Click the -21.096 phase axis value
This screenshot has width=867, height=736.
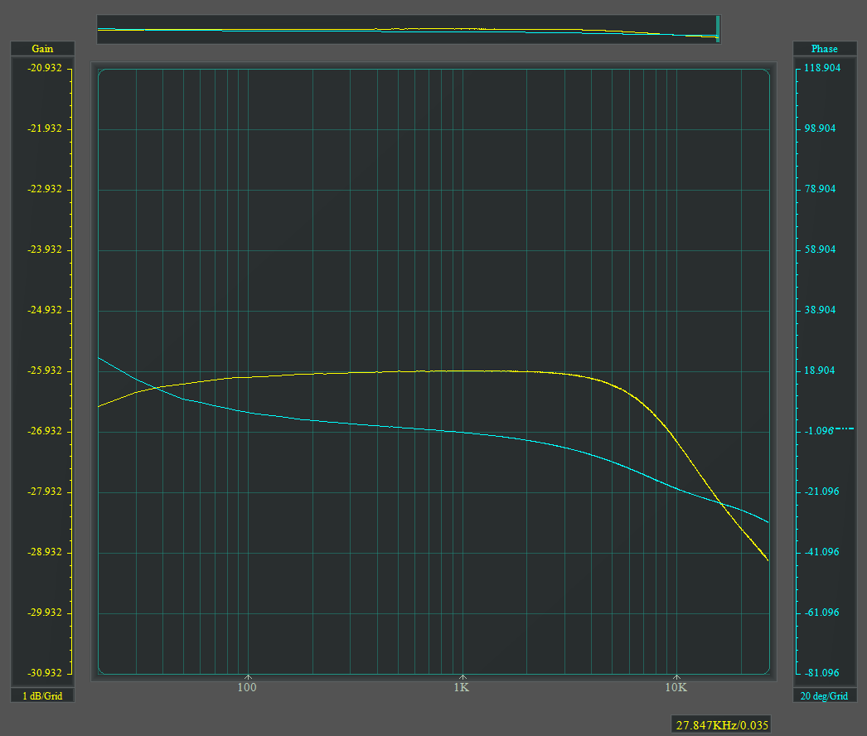point(821,491)
